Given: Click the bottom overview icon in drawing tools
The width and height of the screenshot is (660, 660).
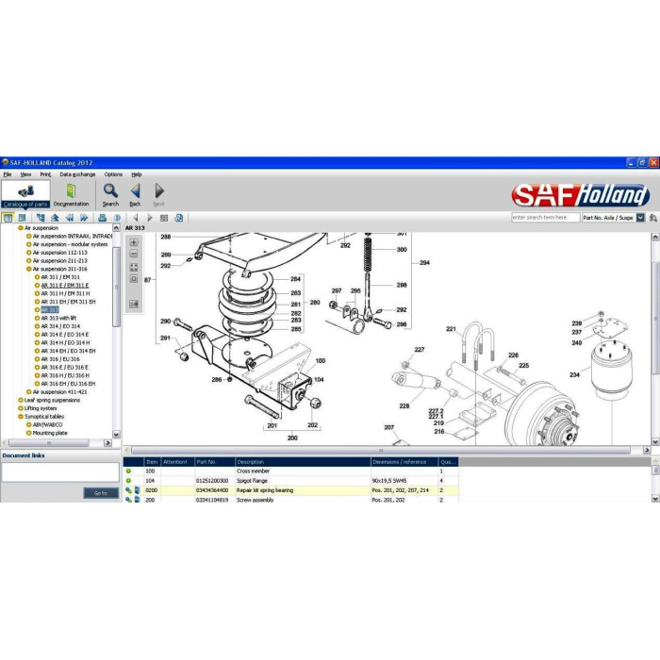Looking at the screenshot, I should click(134, 304).
